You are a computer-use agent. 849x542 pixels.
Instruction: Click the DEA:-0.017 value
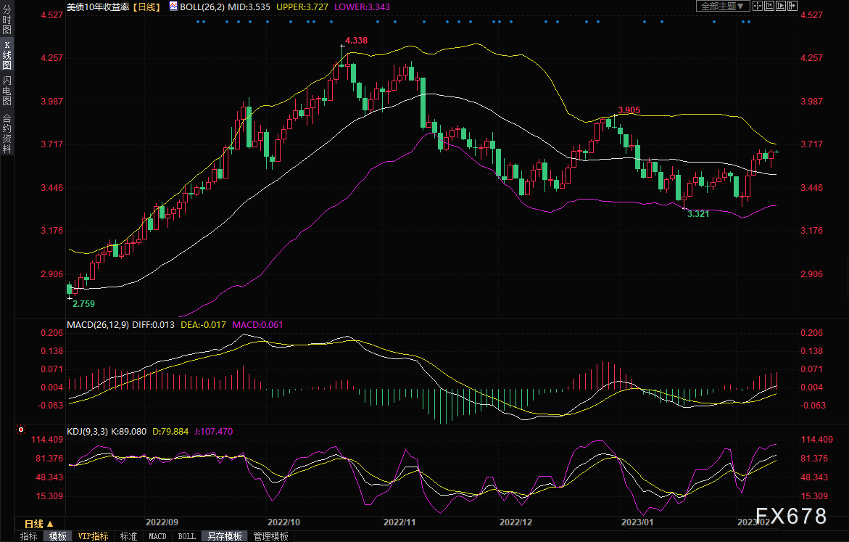pyautogui.click(x=203, y=324)
